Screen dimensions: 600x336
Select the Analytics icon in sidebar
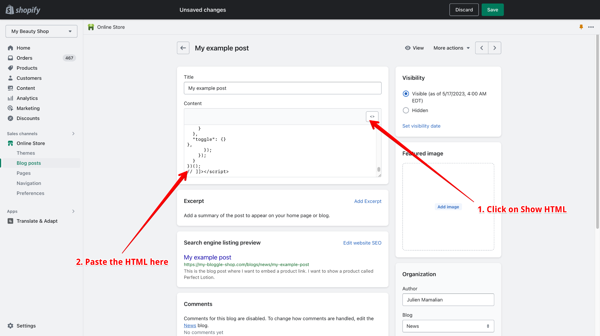point(10,98)
